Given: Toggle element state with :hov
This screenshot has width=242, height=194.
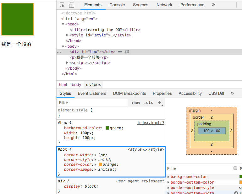Looking at the screenshot, I should [136, 103].
